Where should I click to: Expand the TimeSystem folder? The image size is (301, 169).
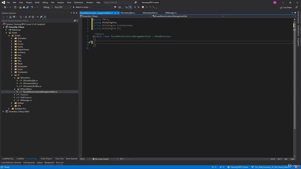pos(12,72)
